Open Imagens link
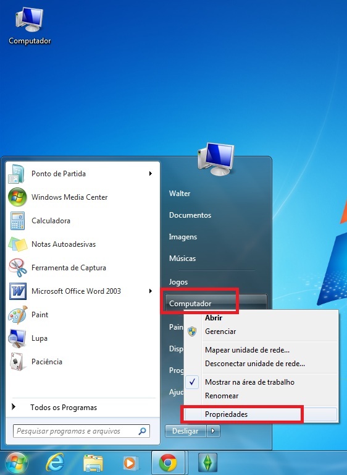Screen dimensions: 347x475 tap(183, 237)
